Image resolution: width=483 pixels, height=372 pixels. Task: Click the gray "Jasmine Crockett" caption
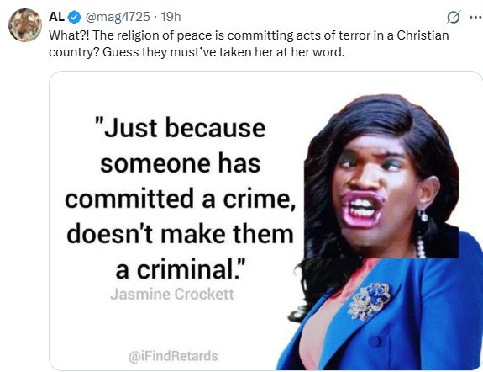pyautogui.click(x=172, y=294)
